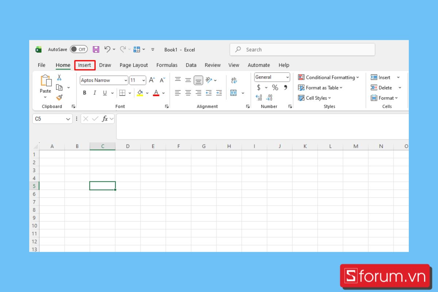This screenshot has width=438, height=292.
Task: Open Alignment dialog launcher
Action: coord(248,107)
